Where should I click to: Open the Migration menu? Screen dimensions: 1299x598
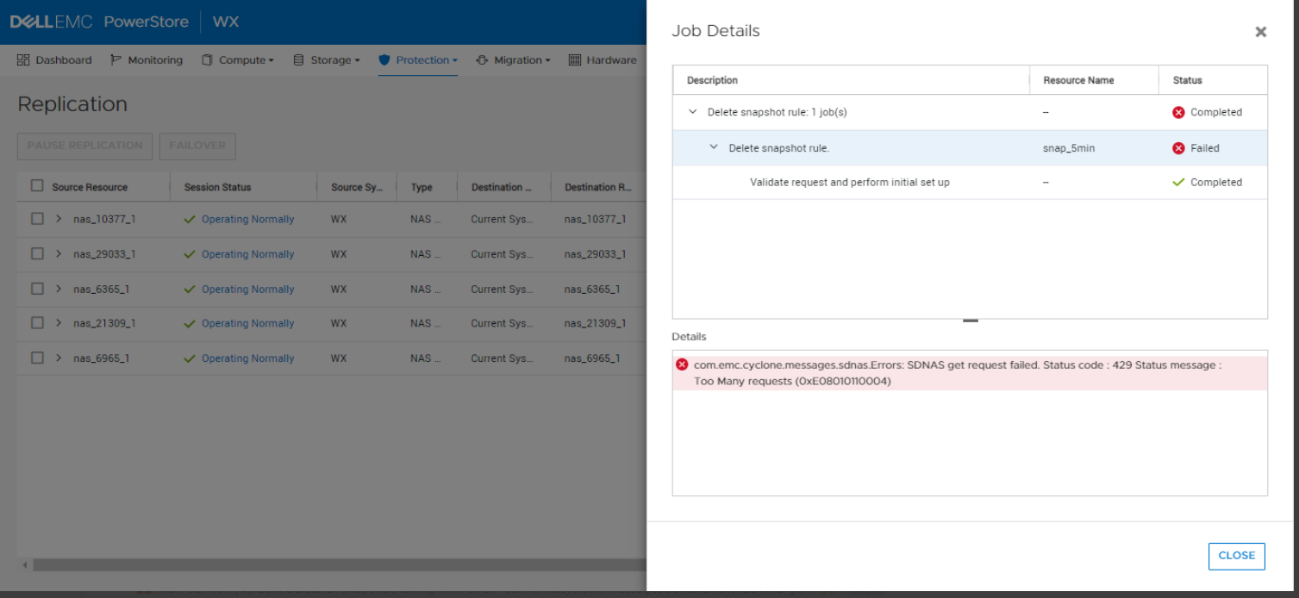point(513,60)
